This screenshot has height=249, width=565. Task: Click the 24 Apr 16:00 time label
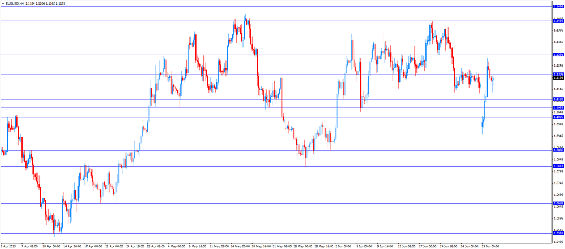(135, 247)
